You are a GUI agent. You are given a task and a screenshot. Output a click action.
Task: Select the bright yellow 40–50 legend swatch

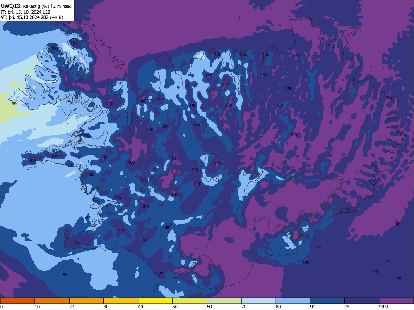[x=155, y=301]
